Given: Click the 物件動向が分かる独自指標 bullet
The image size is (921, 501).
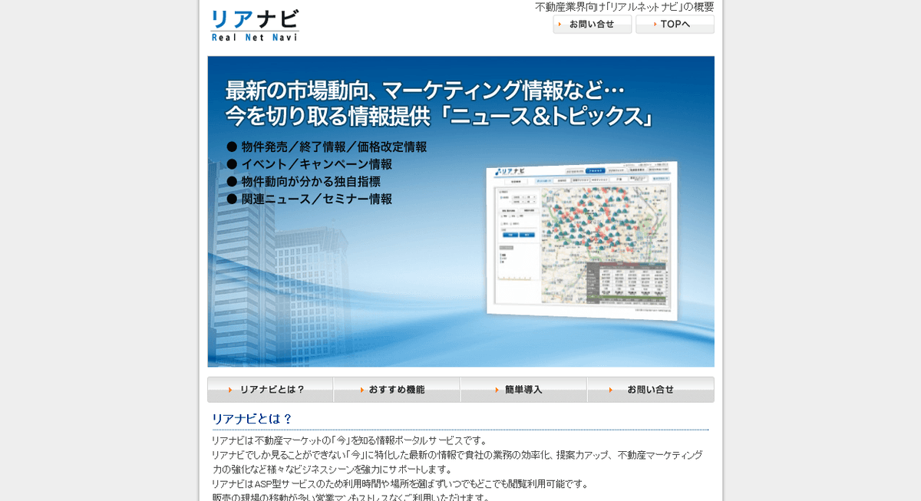Looking at the screenshot, I should (x=303, y=182).
